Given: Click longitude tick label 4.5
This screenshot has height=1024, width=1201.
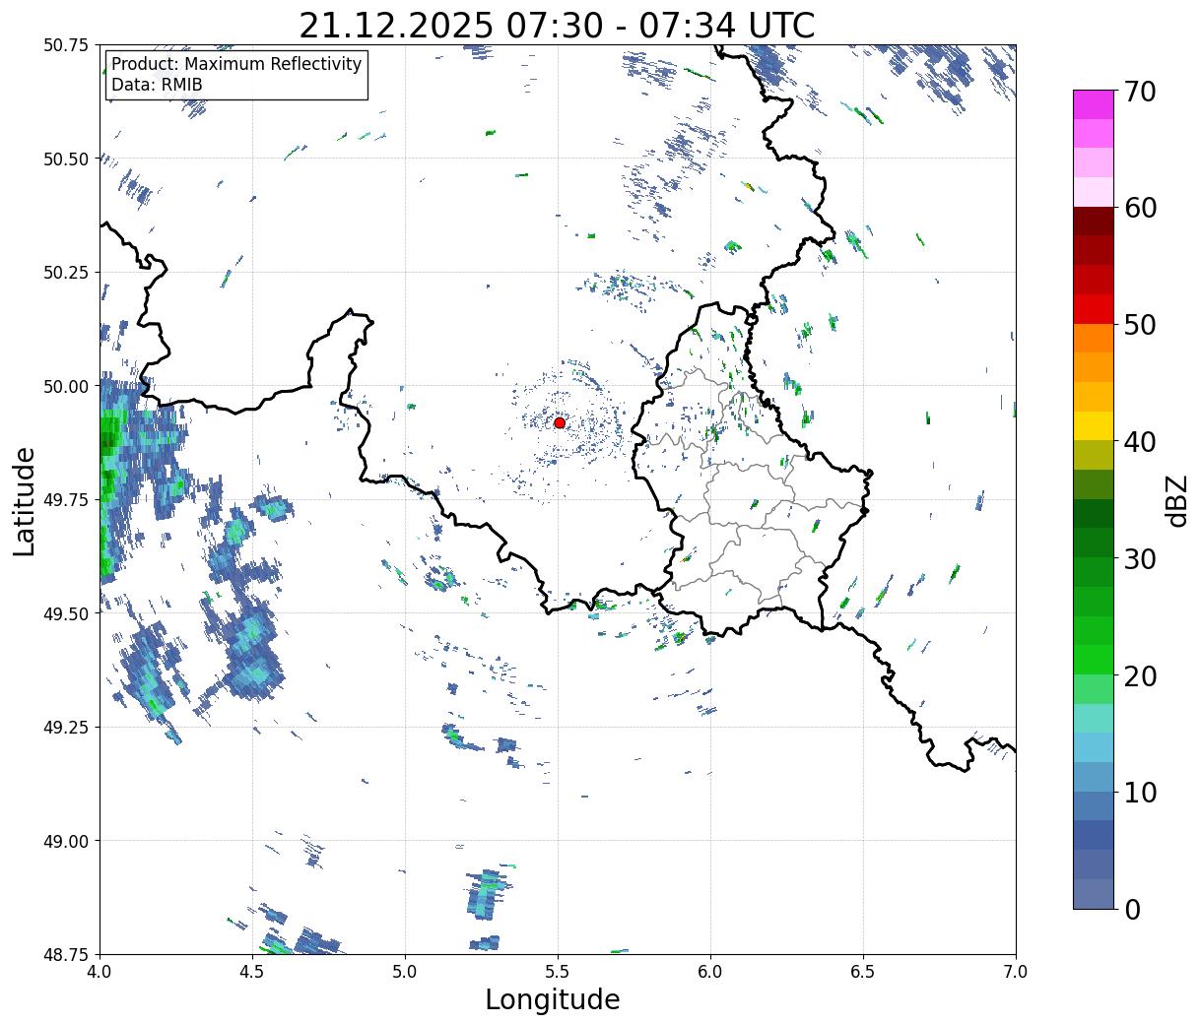Looking at the screenshot, I should 252,972.
